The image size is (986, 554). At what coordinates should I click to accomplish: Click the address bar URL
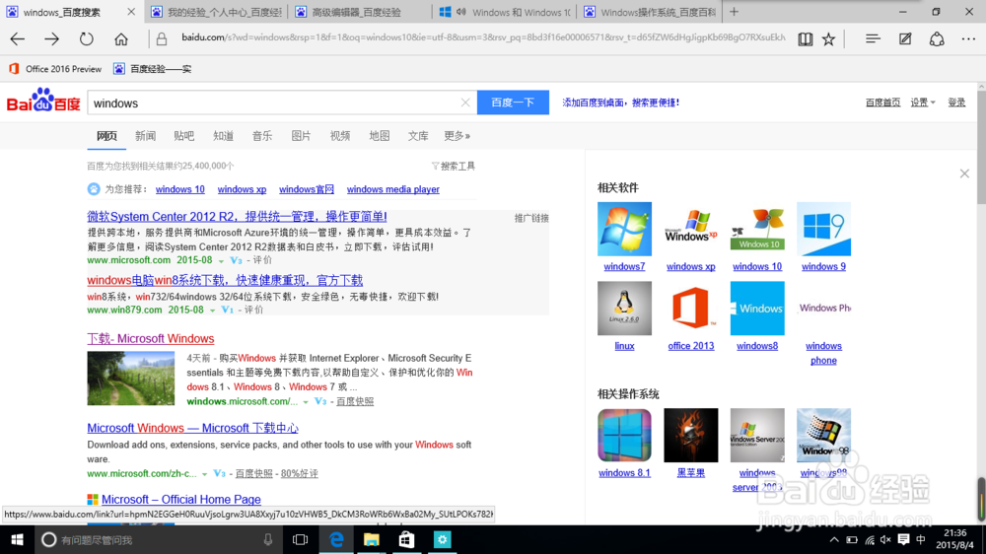point(483,37)
